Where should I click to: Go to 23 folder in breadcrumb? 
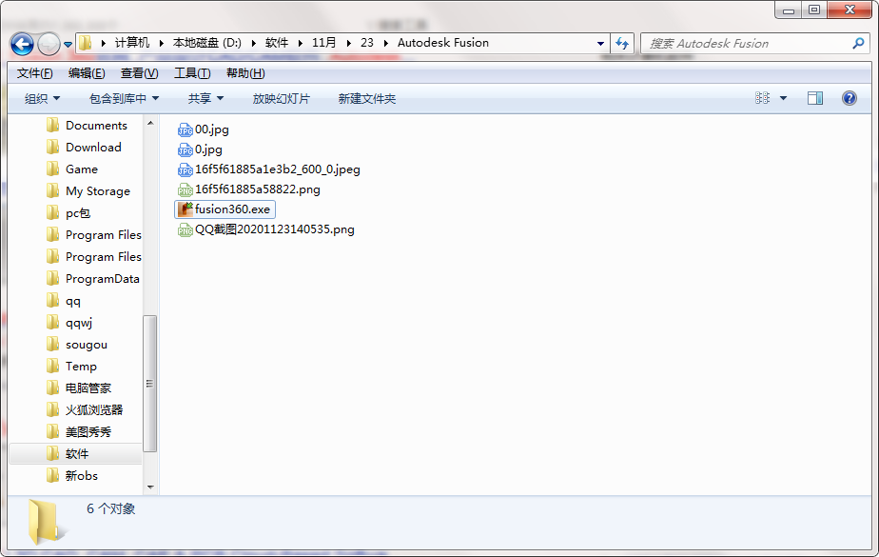point(366,43)
